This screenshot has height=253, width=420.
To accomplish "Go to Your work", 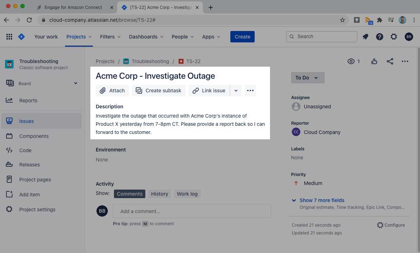I will click(46, 37).
